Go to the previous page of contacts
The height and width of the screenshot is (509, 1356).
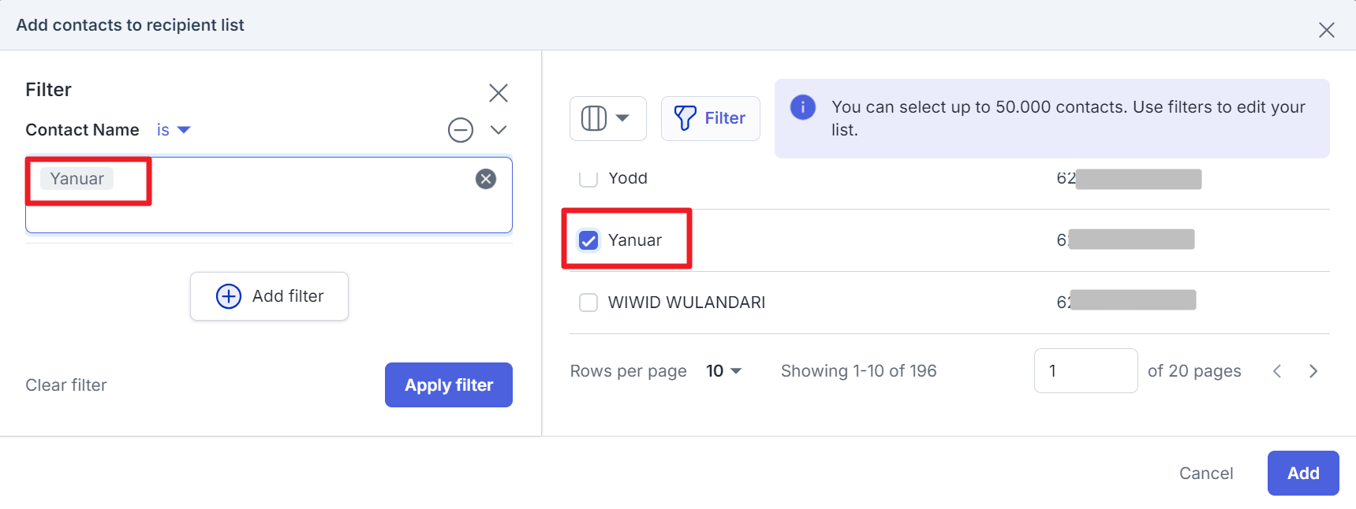pos(1277,371)
